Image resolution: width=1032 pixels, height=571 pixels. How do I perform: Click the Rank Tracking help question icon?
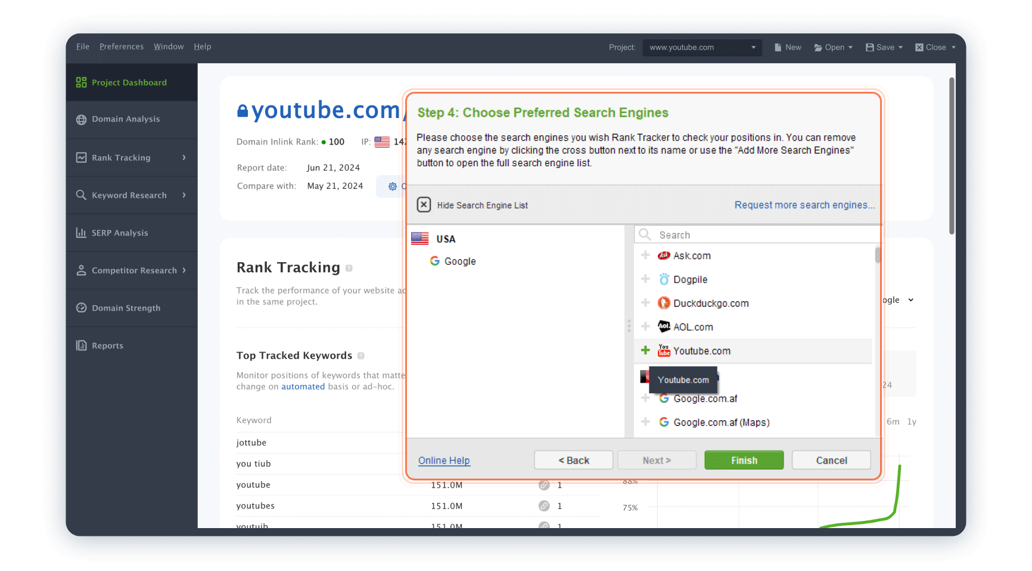click(x=349, y=268)
